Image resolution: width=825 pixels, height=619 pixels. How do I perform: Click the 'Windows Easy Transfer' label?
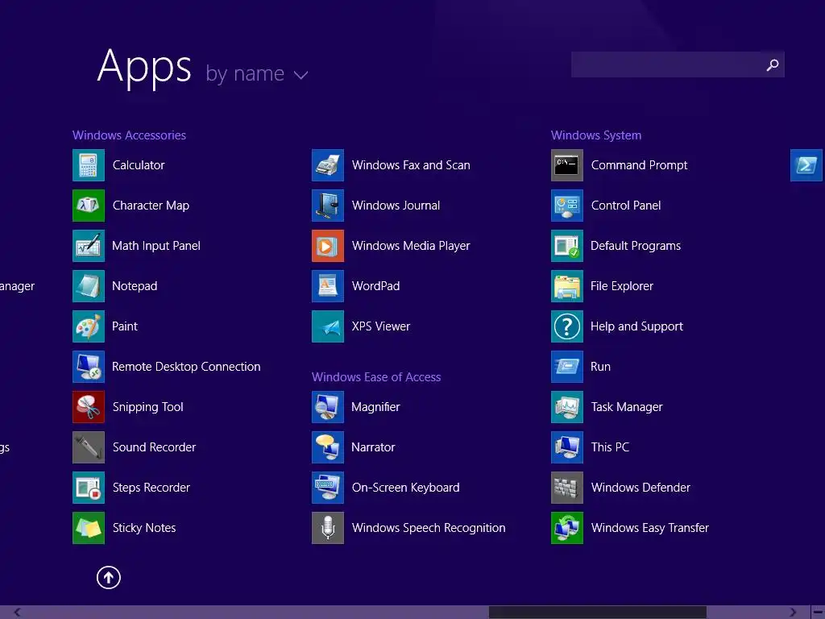click(x=650, y=528)
